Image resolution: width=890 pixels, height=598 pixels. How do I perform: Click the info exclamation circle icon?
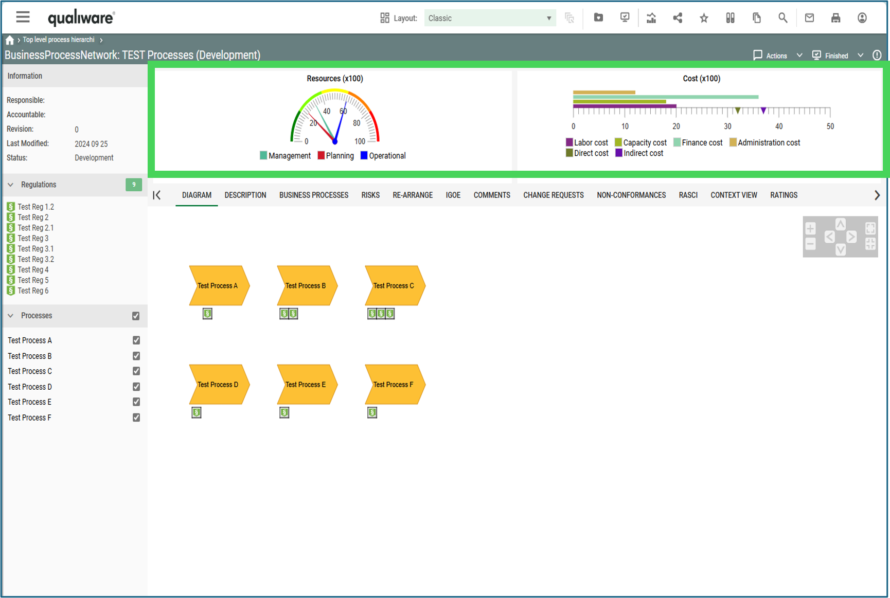(877, 55)
